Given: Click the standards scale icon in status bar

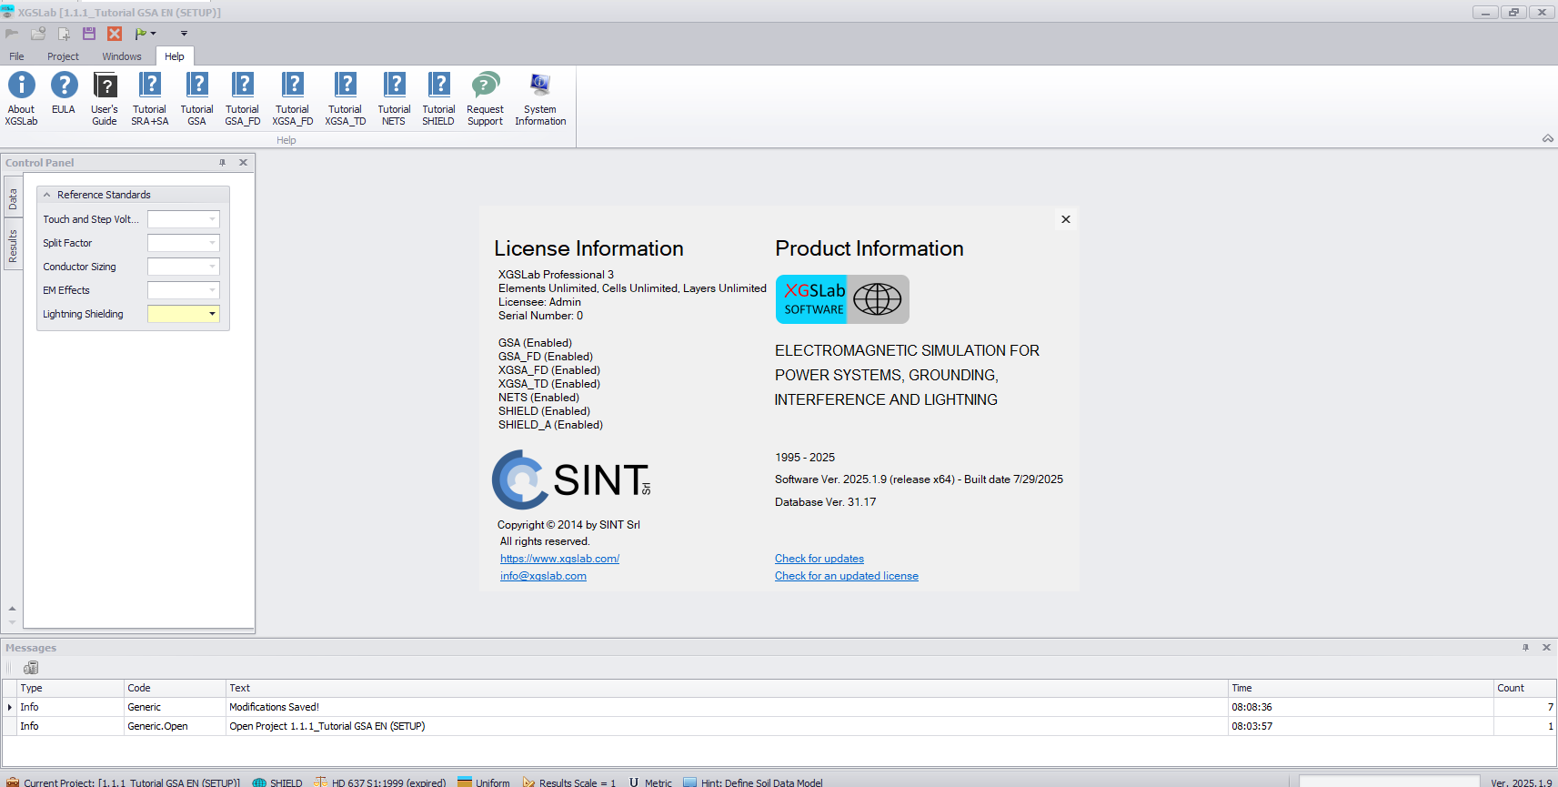Looking at the screenshot, I should tap(320, 782).
